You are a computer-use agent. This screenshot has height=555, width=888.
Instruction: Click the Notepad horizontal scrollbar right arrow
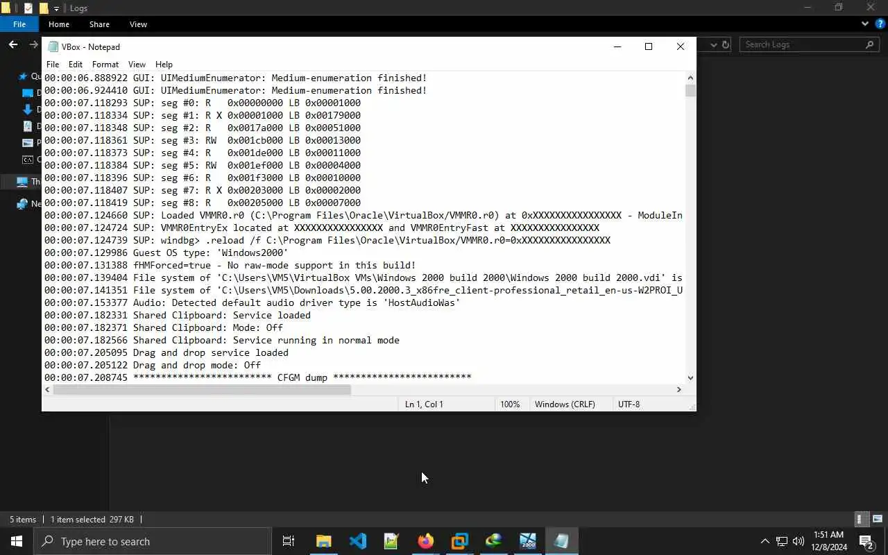tap(679, 390)
